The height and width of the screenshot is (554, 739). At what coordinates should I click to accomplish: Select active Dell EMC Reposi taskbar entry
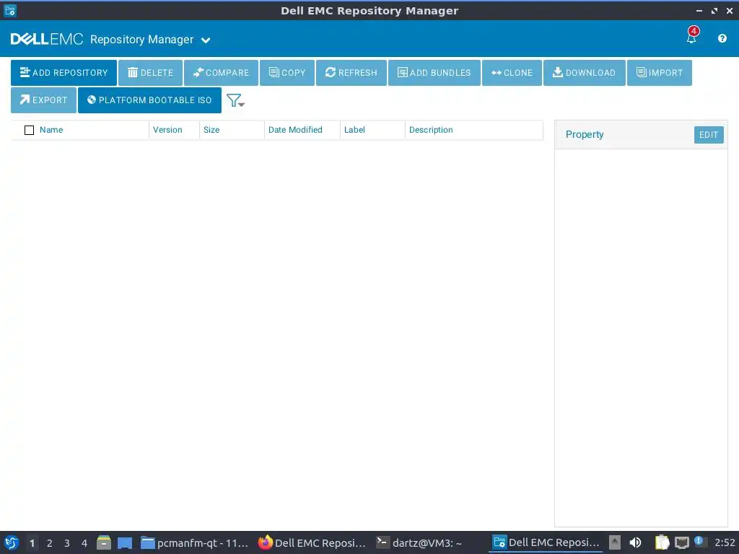pos(546,542)
